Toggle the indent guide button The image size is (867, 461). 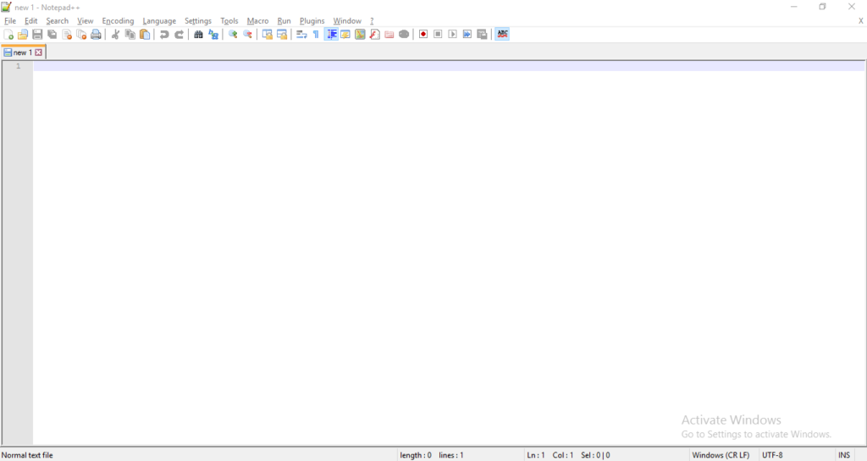pyautogui.click(x=331, y=35)
